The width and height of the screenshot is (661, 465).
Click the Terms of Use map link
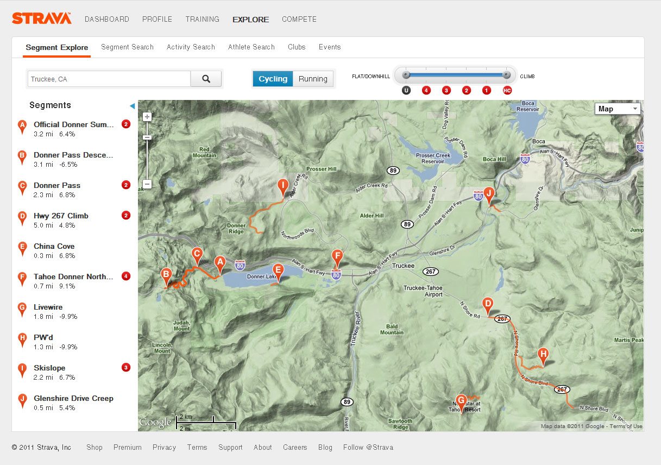(x=626, y=426)
